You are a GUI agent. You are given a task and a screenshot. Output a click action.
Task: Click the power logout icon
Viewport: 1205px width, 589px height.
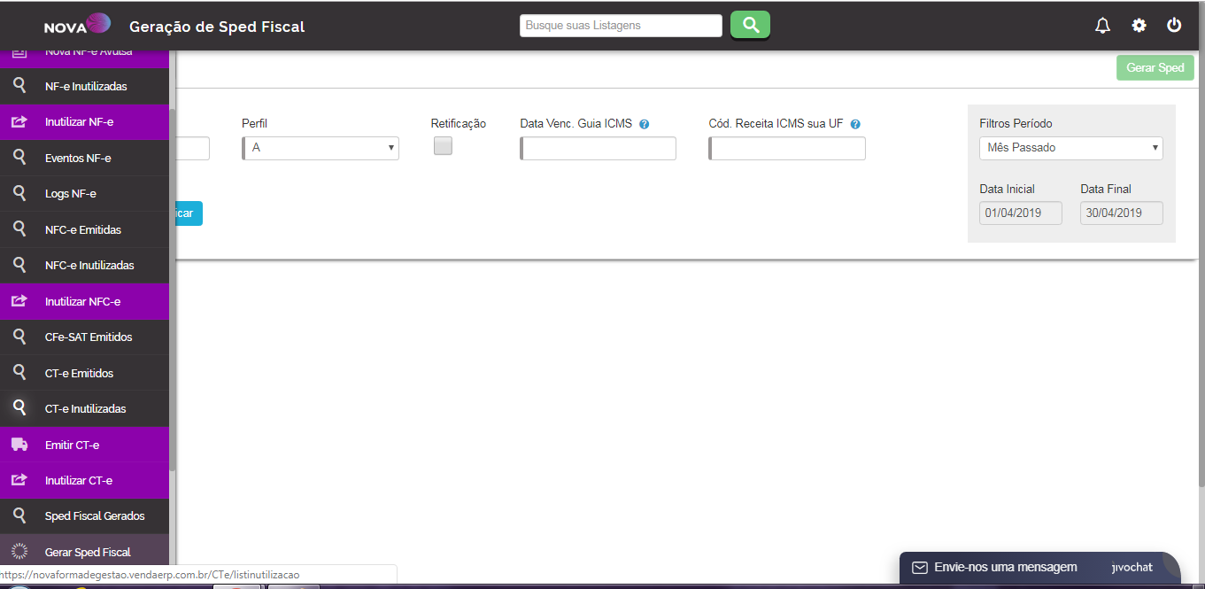click(x=1174, y=26)
